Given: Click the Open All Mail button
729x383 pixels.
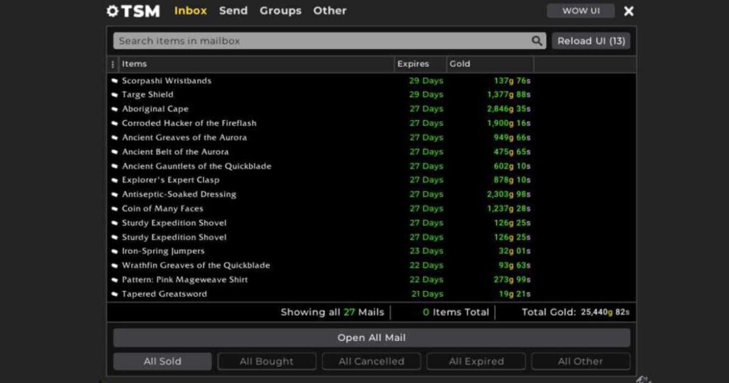Looking at the screenshot, I should click(x=372, y=337).
